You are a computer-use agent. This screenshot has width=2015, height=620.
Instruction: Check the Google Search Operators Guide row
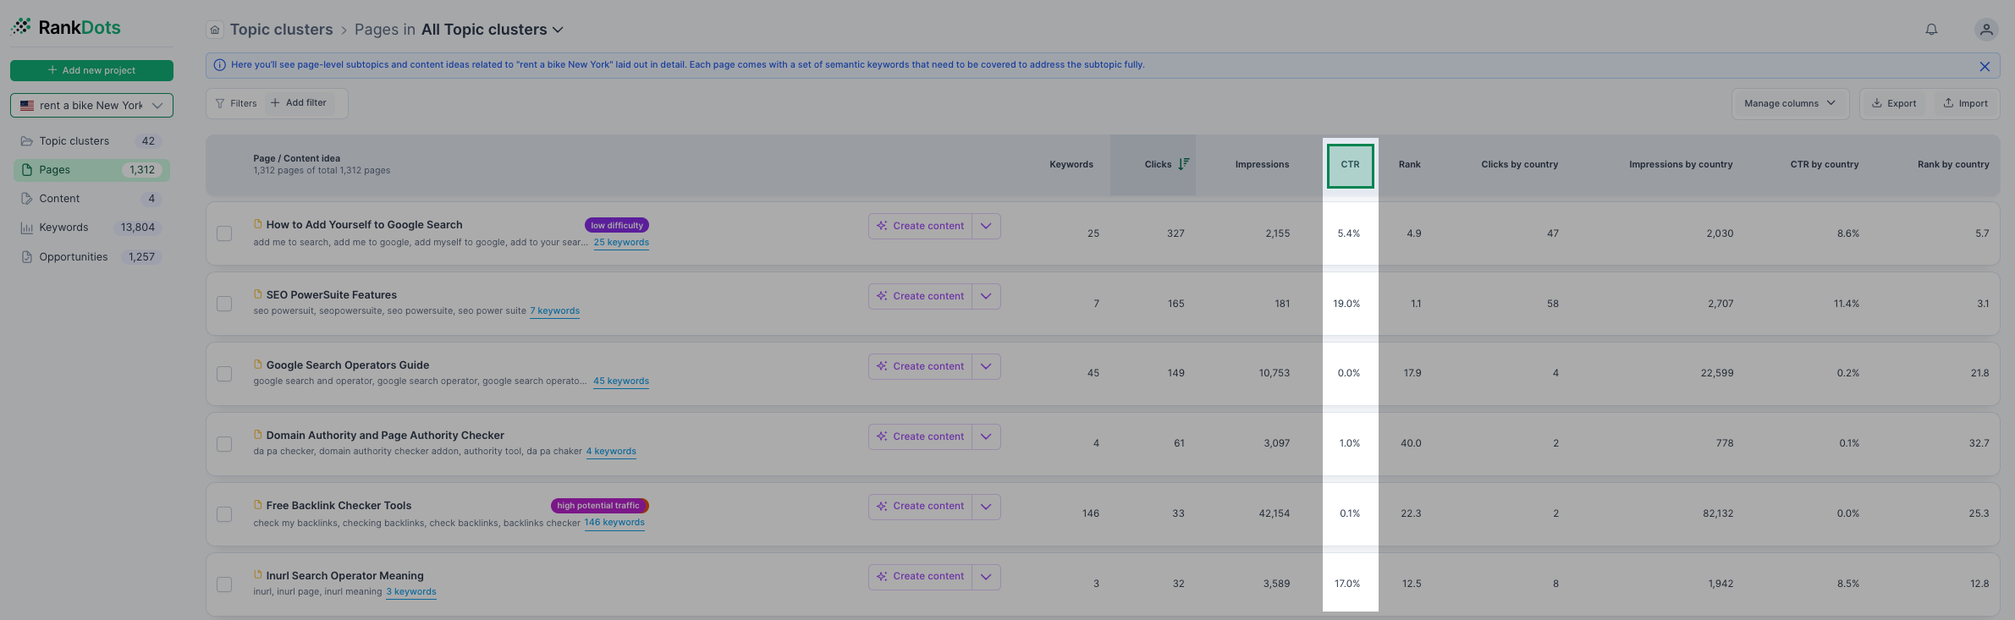224,374
